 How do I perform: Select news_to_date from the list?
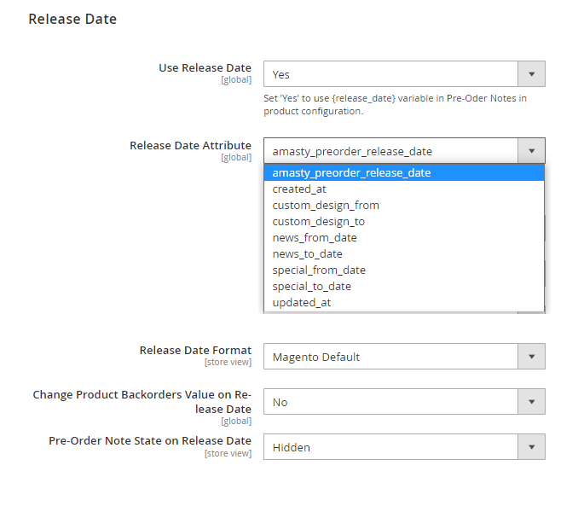click(307, 253)
